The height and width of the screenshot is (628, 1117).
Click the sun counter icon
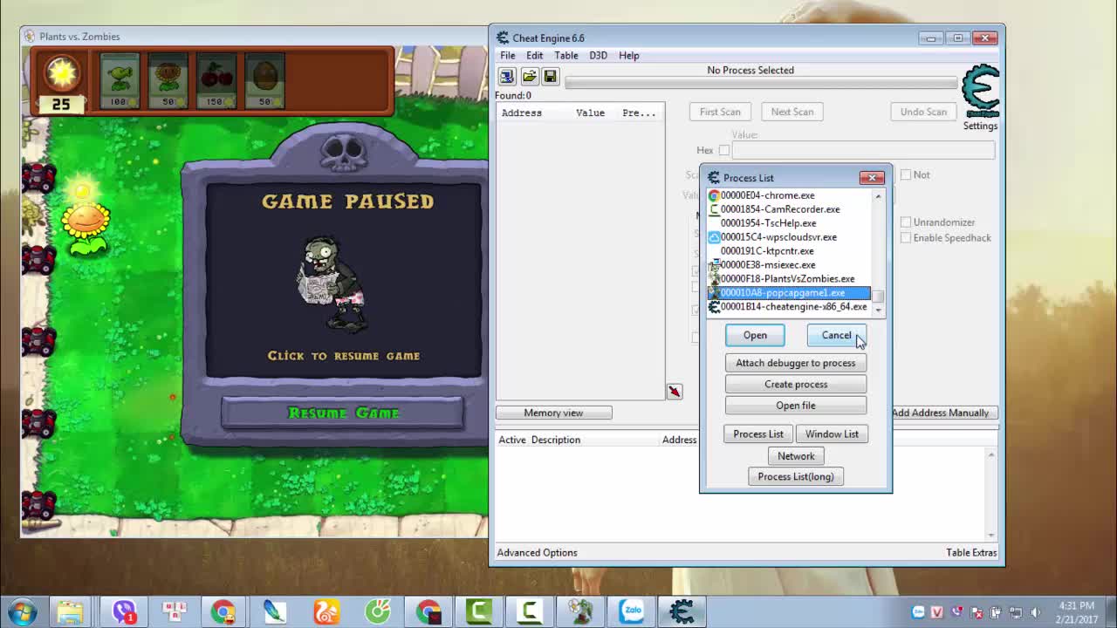(61, 75)
